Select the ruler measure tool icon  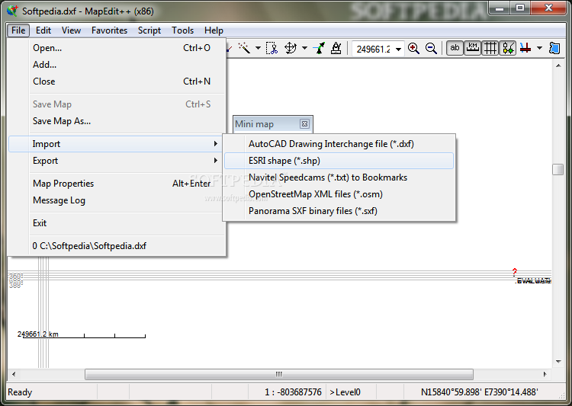click(336, 48)
